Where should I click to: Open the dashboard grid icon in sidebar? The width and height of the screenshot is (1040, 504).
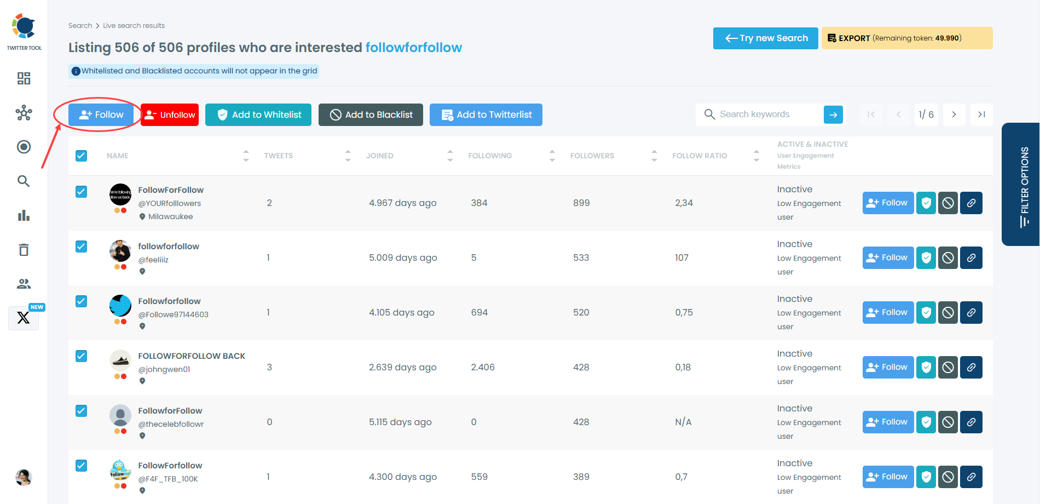[x=24, y=78]
